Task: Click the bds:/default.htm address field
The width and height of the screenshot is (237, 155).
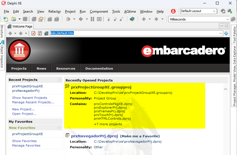Action: pos(134,33)
